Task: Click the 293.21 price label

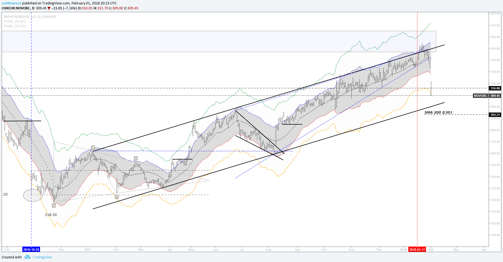Action: pyautogui.click(x=495, y=115)
